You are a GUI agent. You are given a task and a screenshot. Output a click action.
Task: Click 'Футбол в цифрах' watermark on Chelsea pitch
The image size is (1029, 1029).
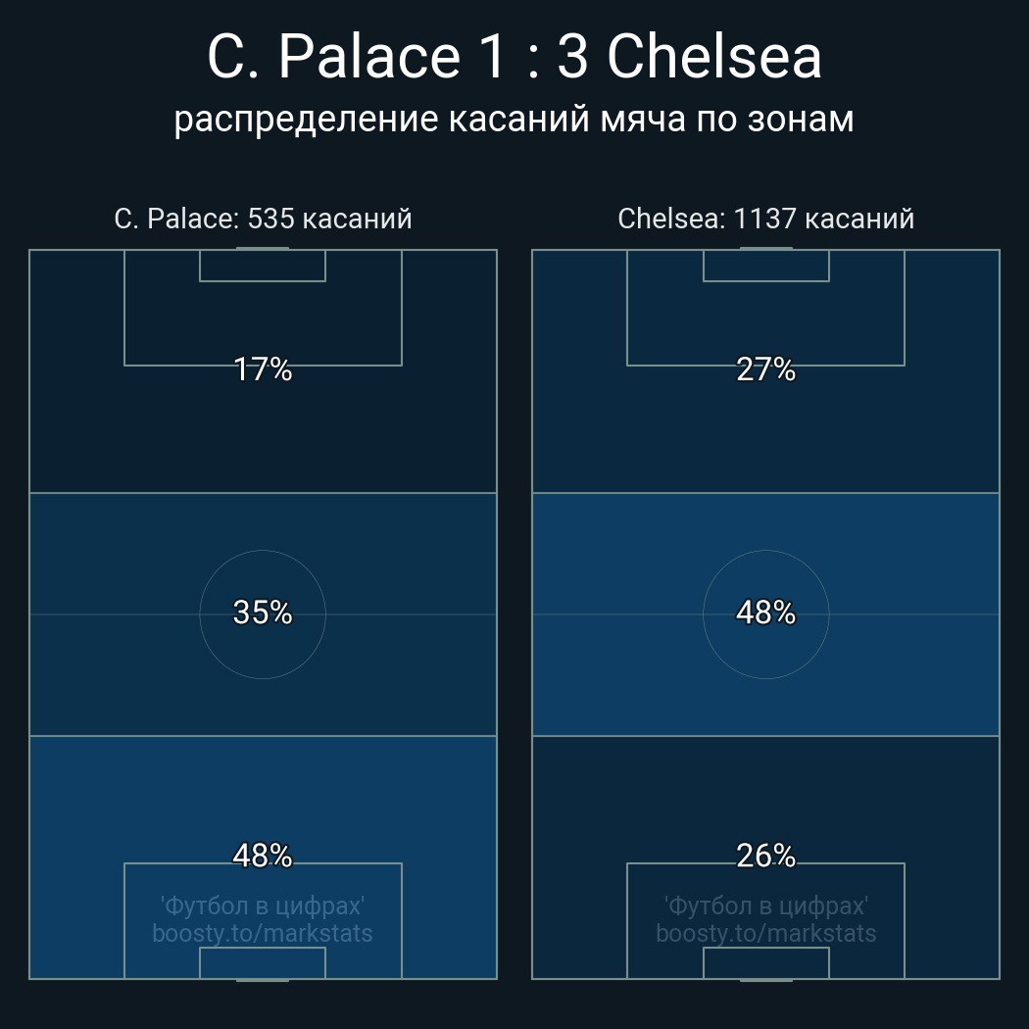[766, 906]
